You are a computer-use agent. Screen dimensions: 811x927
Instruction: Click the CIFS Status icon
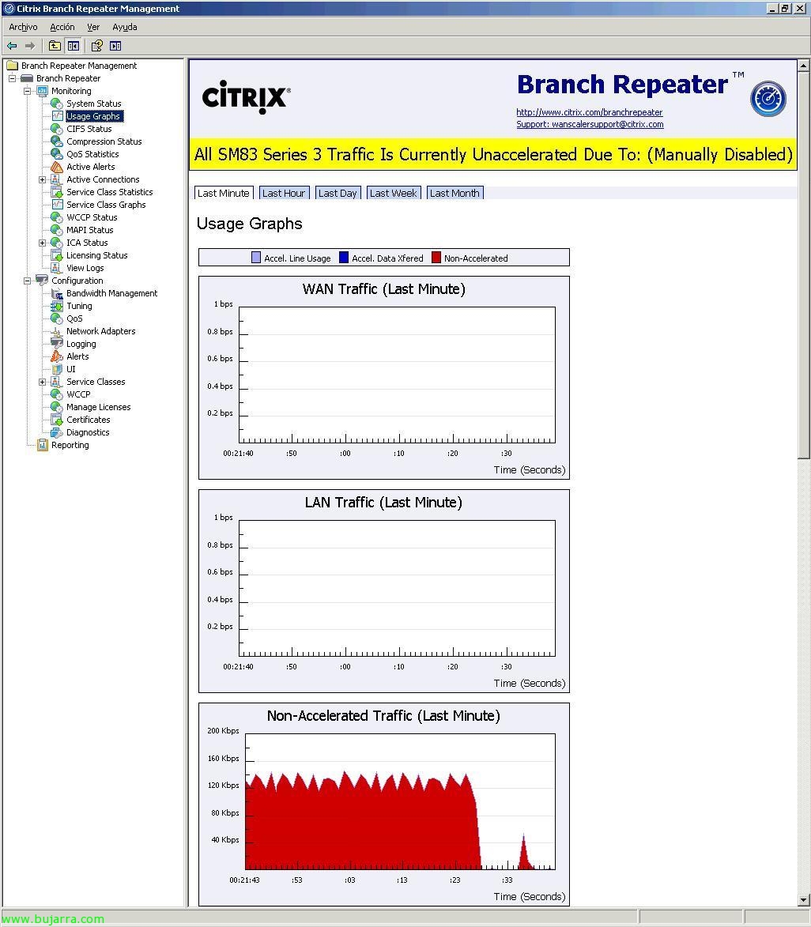coord(57,129)
